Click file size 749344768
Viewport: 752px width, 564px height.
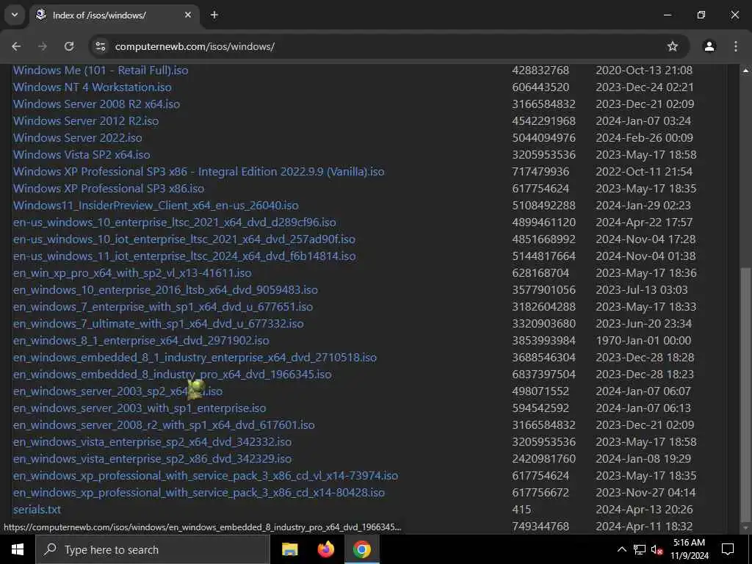click(x=540, y=526)
